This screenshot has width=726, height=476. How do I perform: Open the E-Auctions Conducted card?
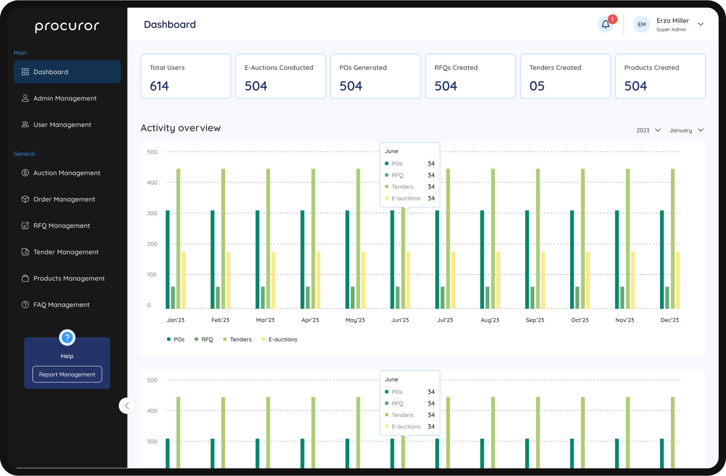[x=281, y=76]
